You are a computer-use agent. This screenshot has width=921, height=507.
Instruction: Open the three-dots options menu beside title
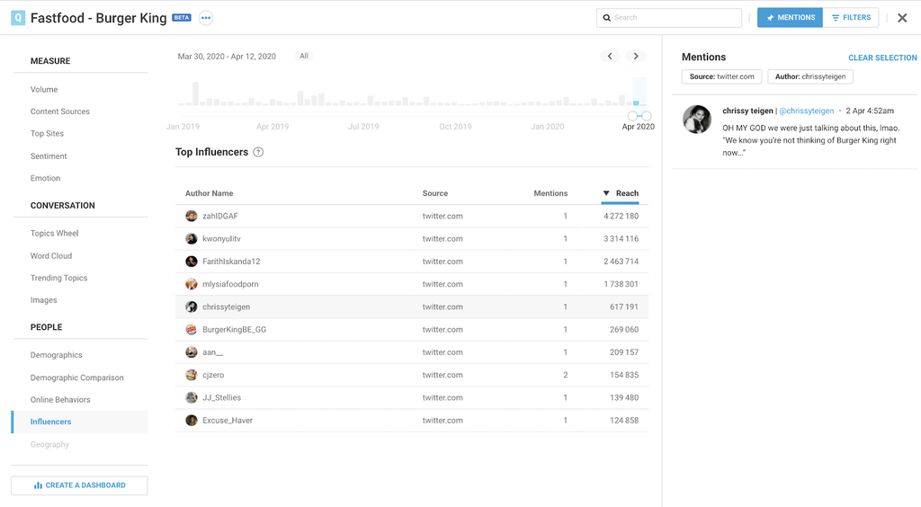206,18
